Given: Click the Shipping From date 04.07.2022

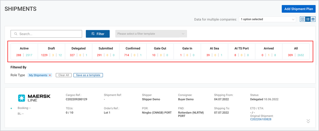Looking at the screenshot, I should click(x=221, y=99).
